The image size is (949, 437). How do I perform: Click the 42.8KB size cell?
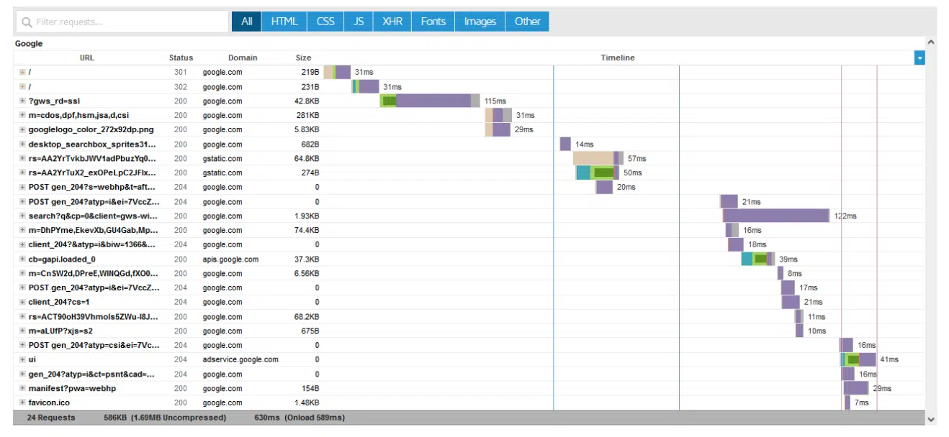(307, 101)
